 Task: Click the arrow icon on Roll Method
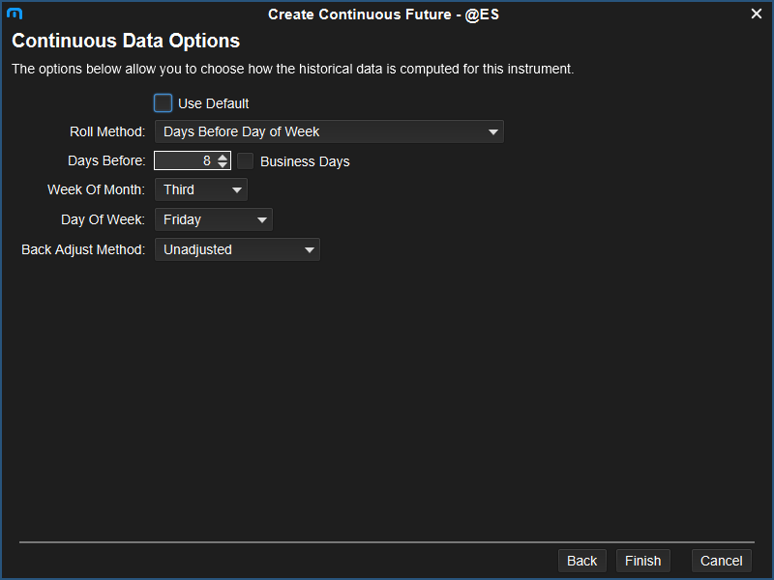492,131
